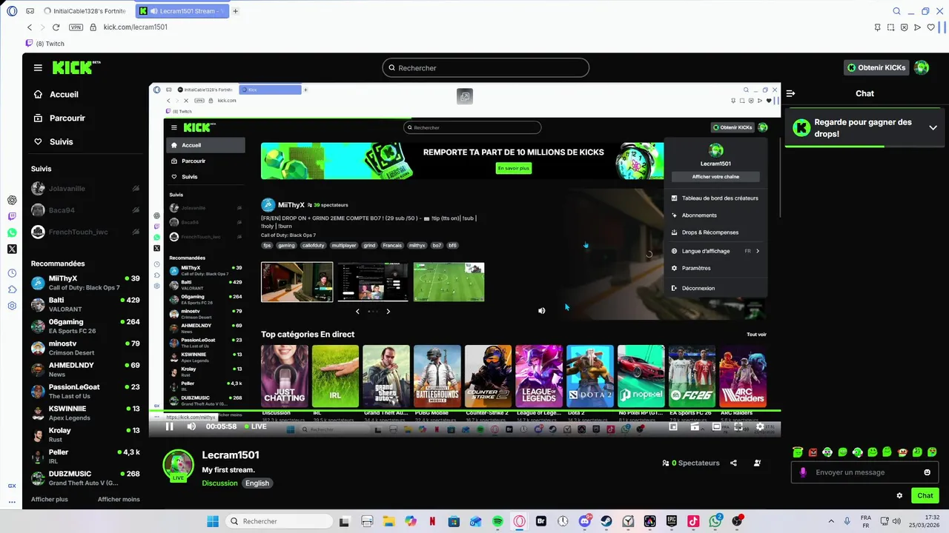The width and height of the screenshot is (949, 533).
Task: Send the crying emote at row end
Action: (x=933, y=452)
